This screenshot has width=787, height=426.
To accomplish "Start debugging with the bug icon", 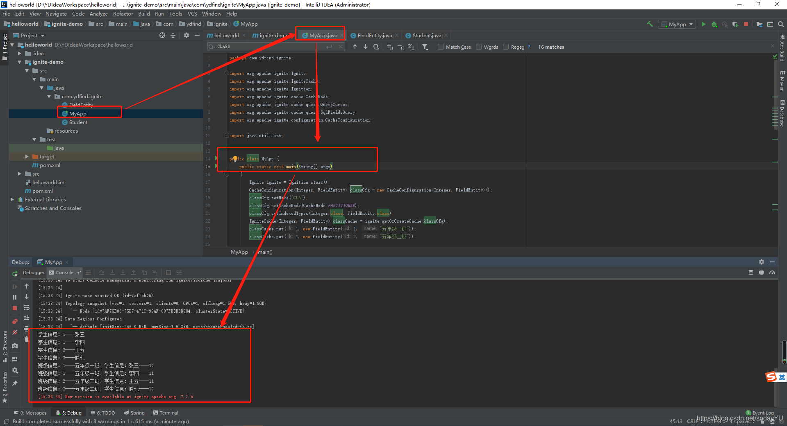I will point(714,24).
